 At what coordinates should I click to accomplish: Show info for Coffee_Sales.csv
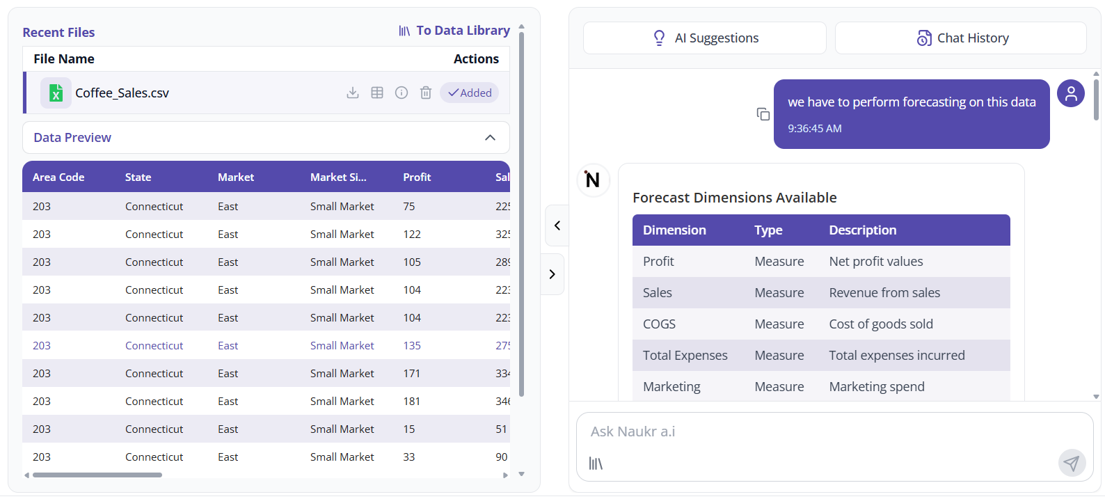pyautogui.click(x=402, y=93)
